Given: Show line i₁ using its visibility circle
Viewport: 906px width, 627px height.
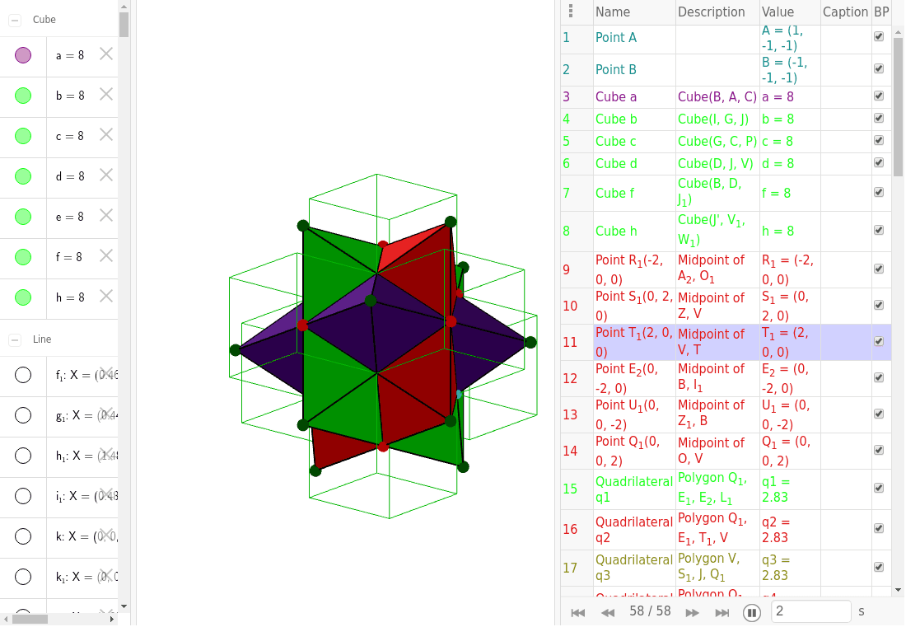Looking at the screenshot, I should coord(23,496).
